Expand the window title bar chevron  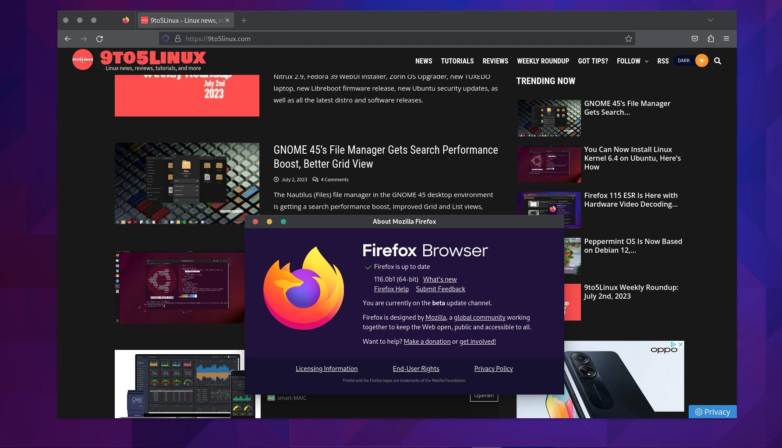coord(711,20)
